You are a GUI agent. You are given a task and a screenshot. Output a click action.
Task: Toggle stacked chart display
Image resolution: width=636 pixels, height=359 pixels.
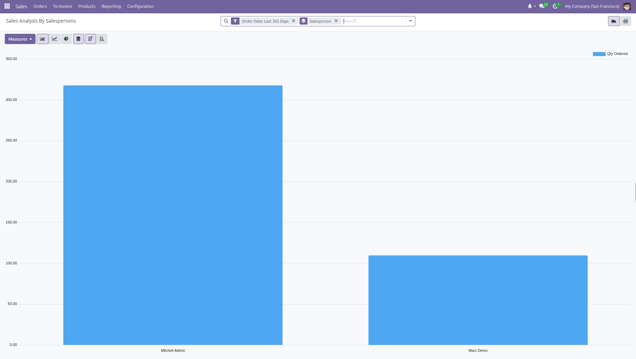pyautogui.click(x=78, y=39)
